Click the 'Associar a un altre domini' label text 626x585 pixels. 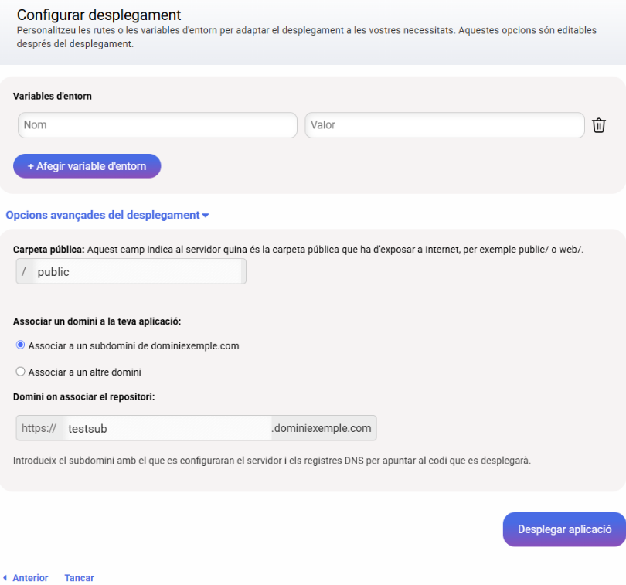(85, 372)
